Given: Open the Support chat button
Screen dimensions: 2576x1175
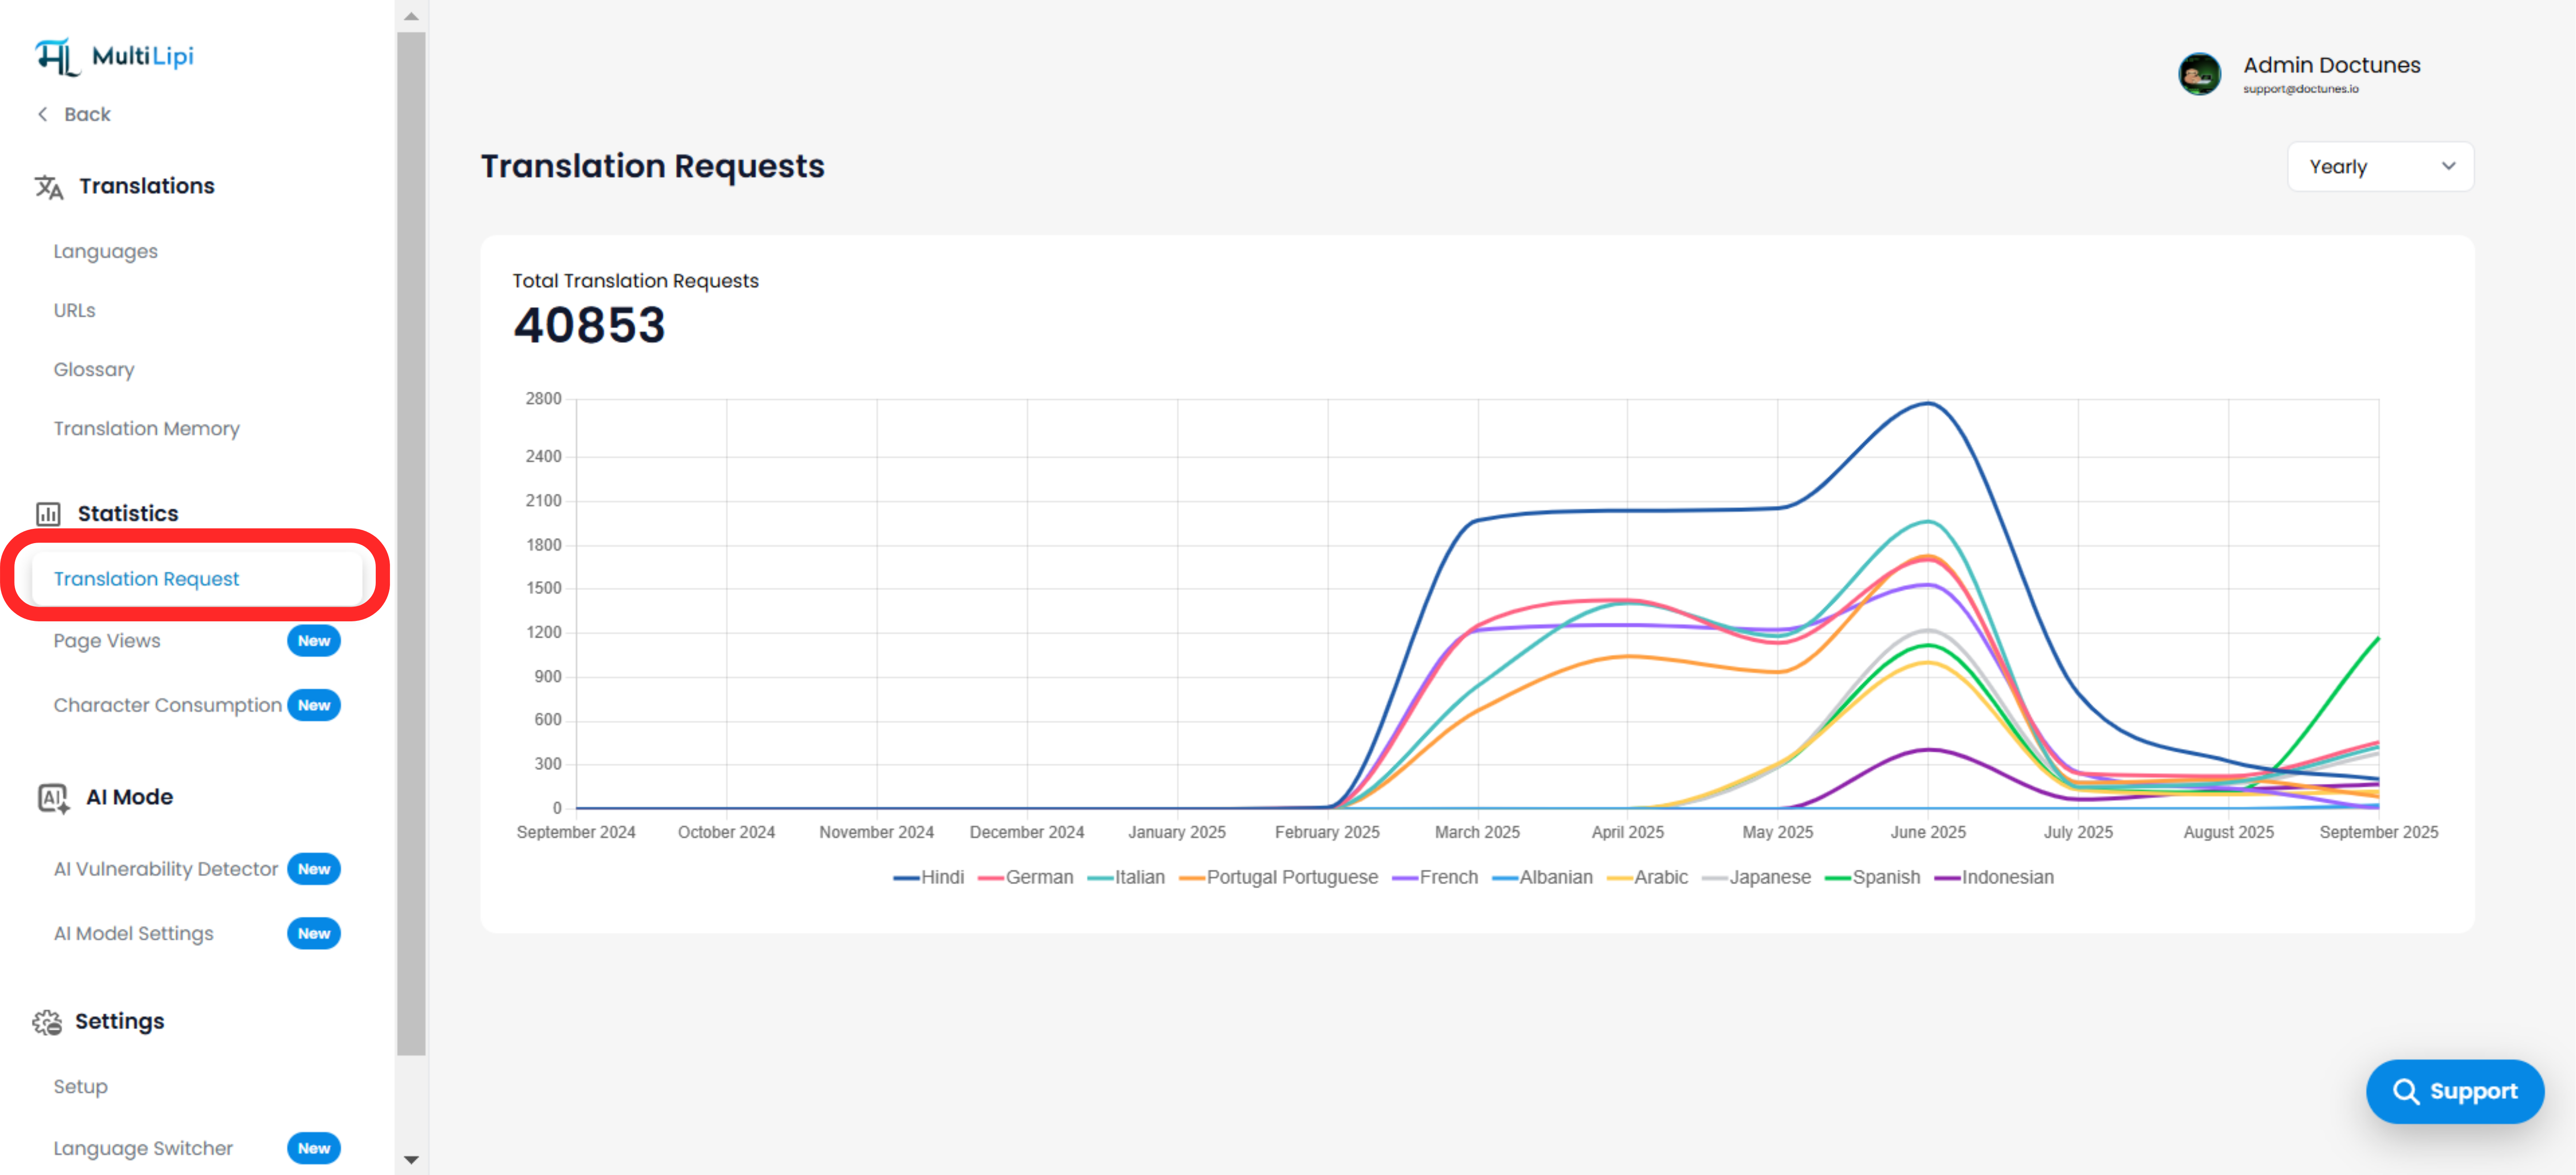Looking at the screenshot, I should (x=2455, y=1091).
